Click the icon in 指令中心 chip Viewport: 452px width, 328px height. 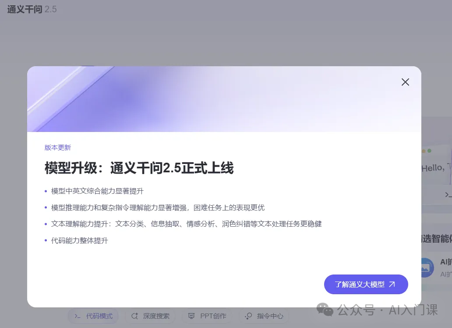(248, 316)
